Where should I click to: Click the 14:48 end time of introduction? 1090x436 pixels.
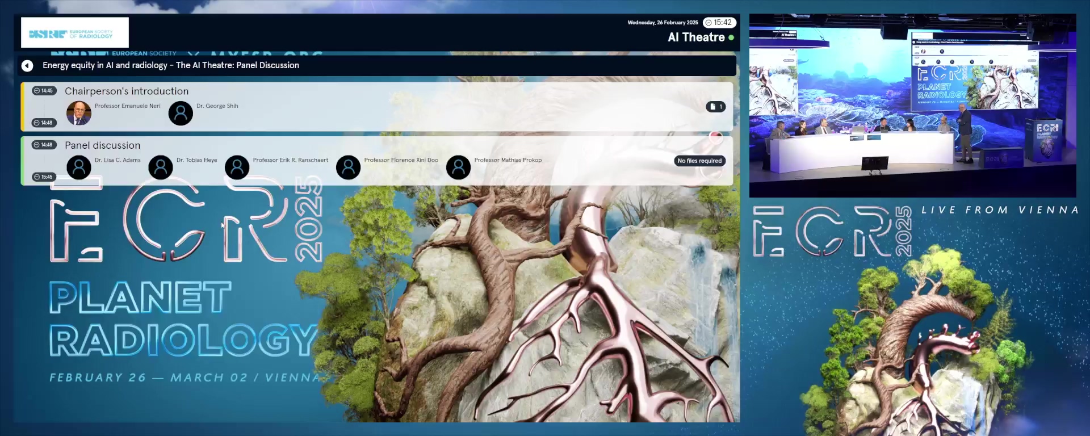[x=44, y=123]
